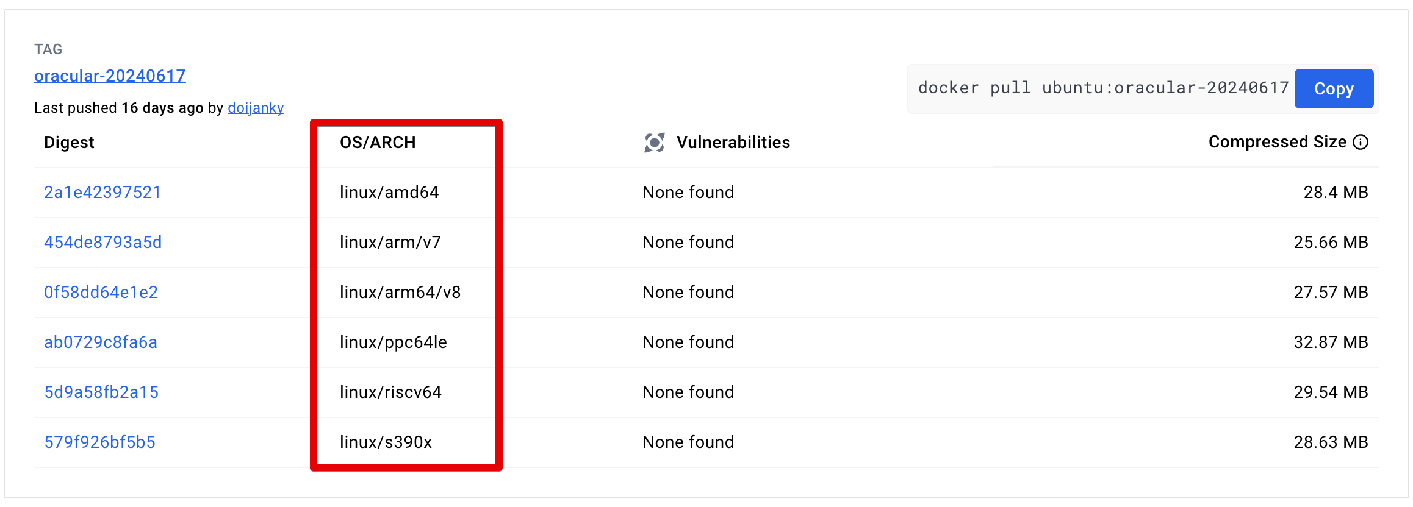The width and height of the screenshot is (1413, 507).
Task: Open digest ab0729c8fa6a for linux/ppc64le
Action: point(101,342)
